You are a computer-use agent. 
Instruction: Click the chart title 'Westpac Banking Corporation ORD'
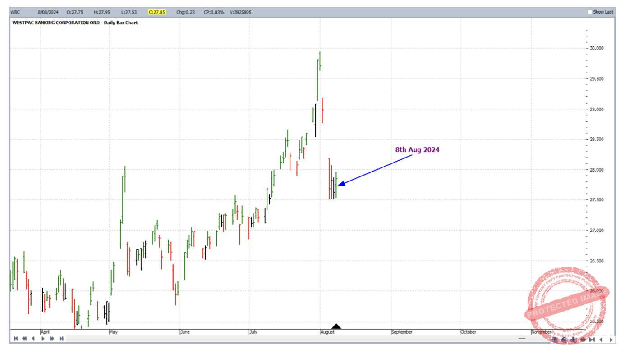[75, 23]
